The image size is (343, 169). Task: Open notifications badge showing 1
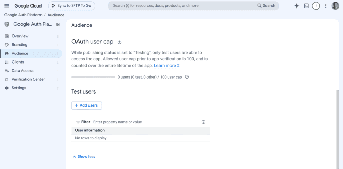[x=316, y=6]
